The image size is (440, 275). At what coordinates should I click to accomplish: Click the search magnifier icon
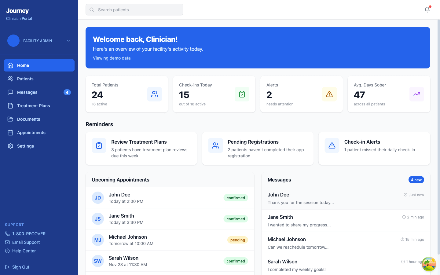pyautogui.click(x=92, y=9)
